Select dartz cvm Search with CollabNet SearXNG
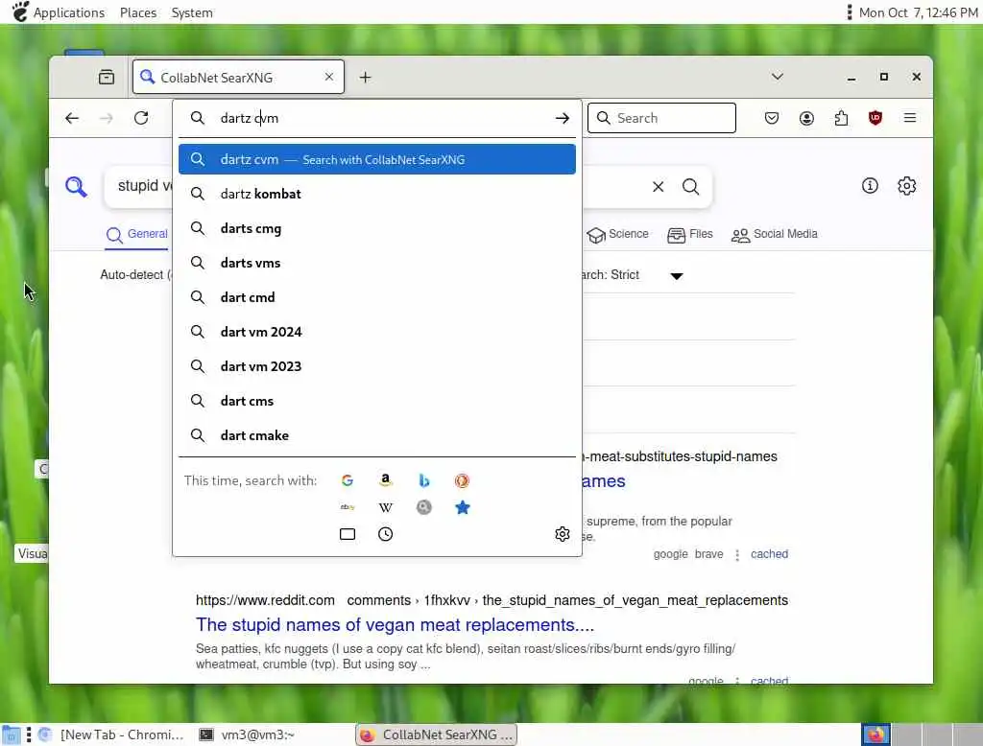Viewport: 983px width, 746px height. (x=376, y=159)
